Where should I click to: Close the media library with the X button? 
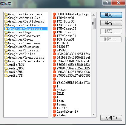click(118, 2)
